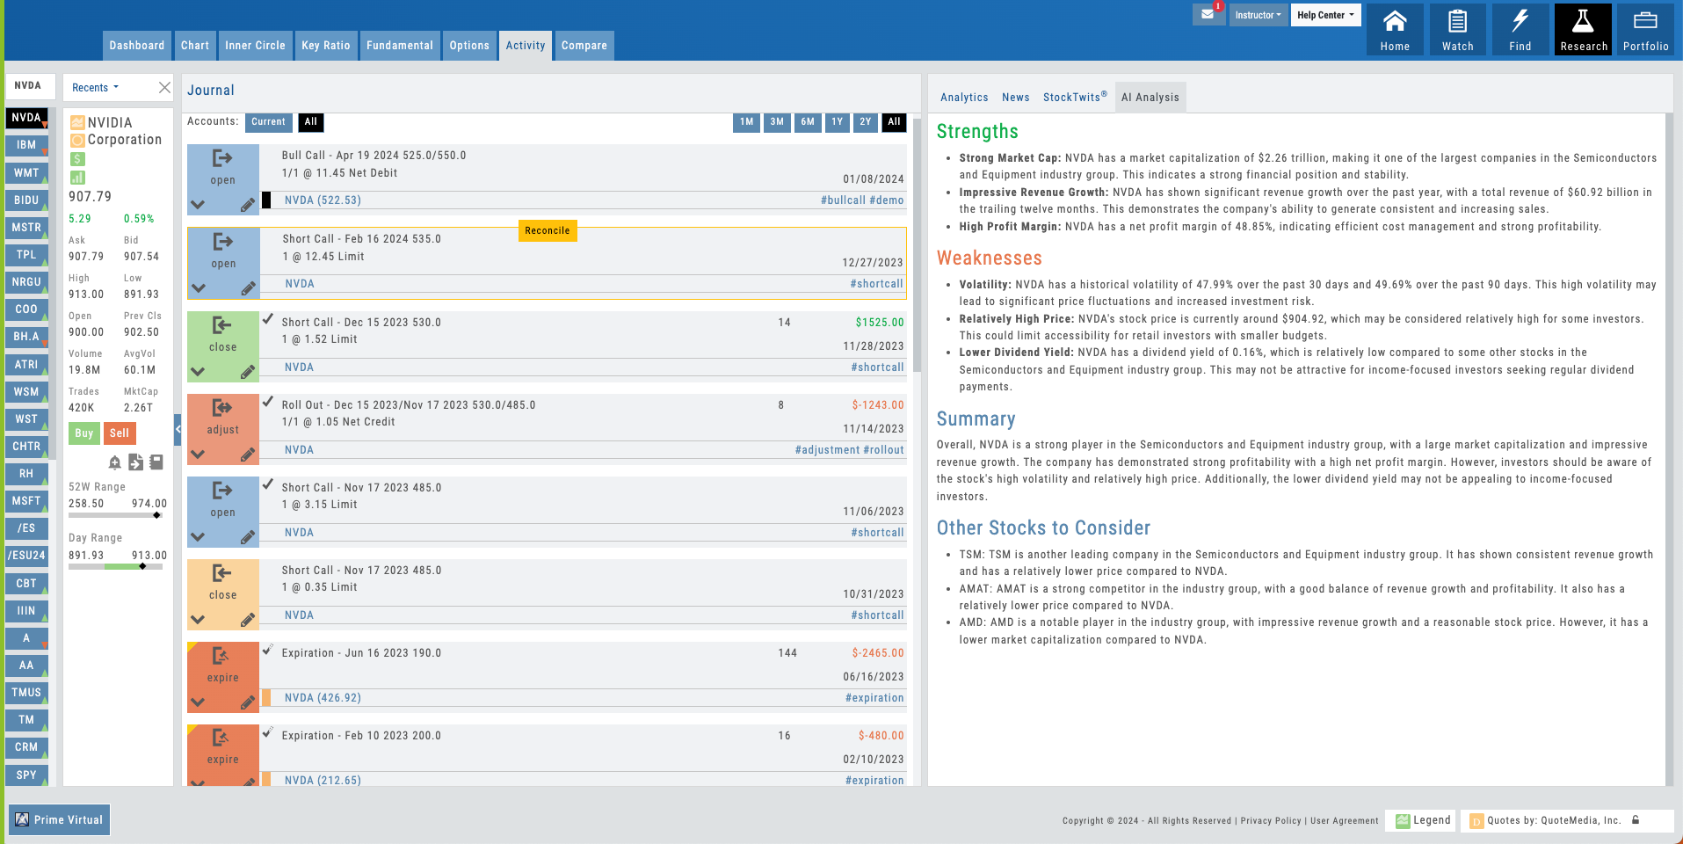
Task: Expand the Short Call Nov 17 2023 open entry chevron
Action: pos(198,537)
